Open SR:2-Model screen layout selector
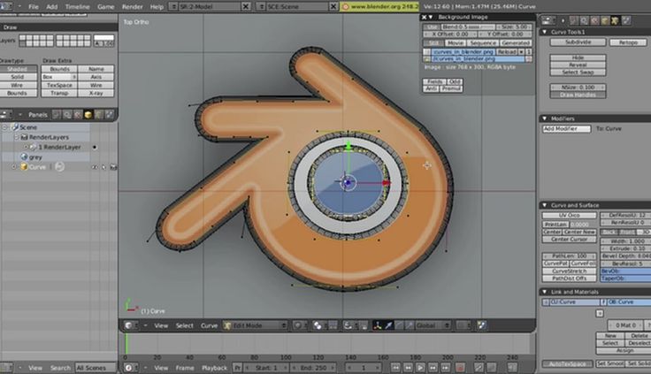Viewport: 651px width, 374px height. [x=174, y=7]
